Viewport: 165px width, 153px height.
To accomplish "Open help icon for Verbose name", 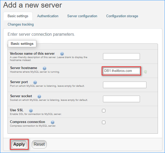I will [x=62, y=54].
